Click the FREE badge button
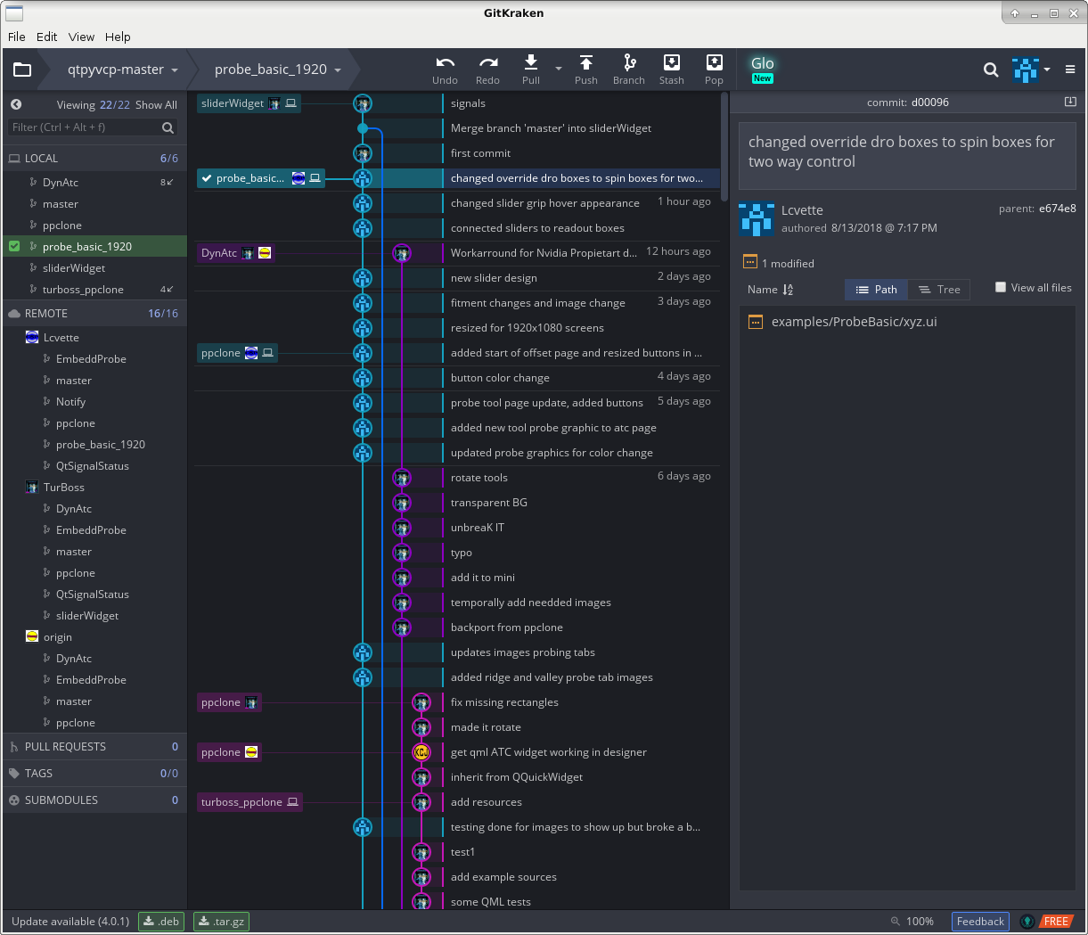The width and height of the screenshot is (1088, 935). (1056, 922)
